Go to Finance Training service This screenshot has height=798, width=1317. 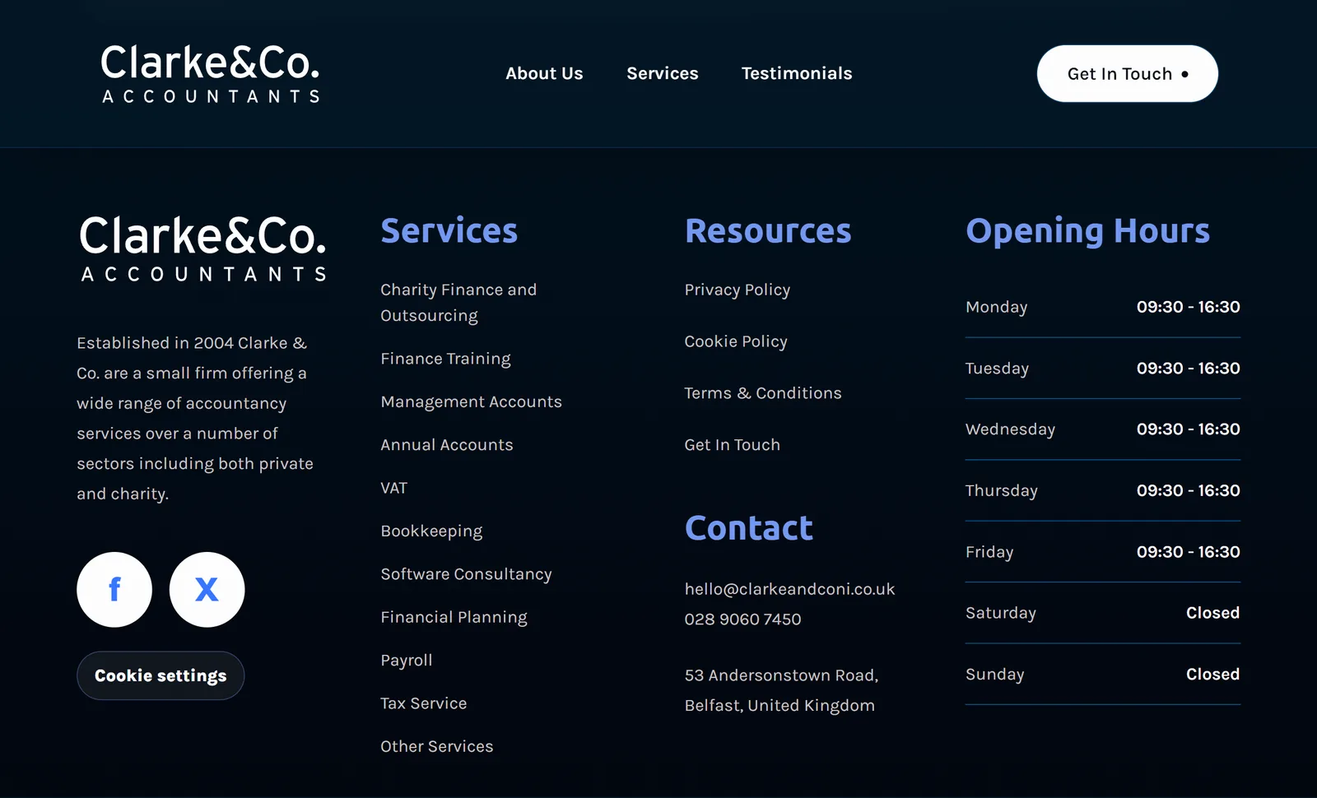(445, 359)
